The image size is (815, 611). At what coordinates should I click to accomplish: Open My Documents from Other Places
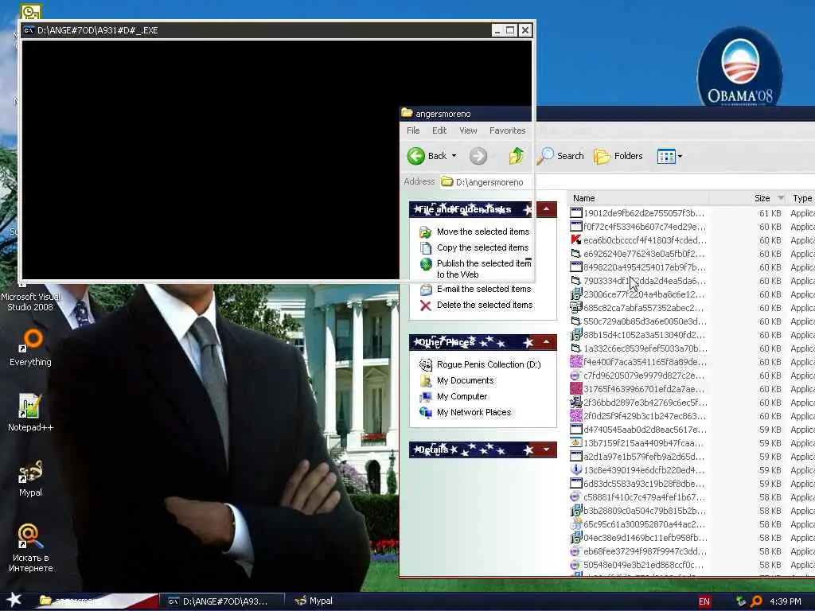[x=465, y=381]
